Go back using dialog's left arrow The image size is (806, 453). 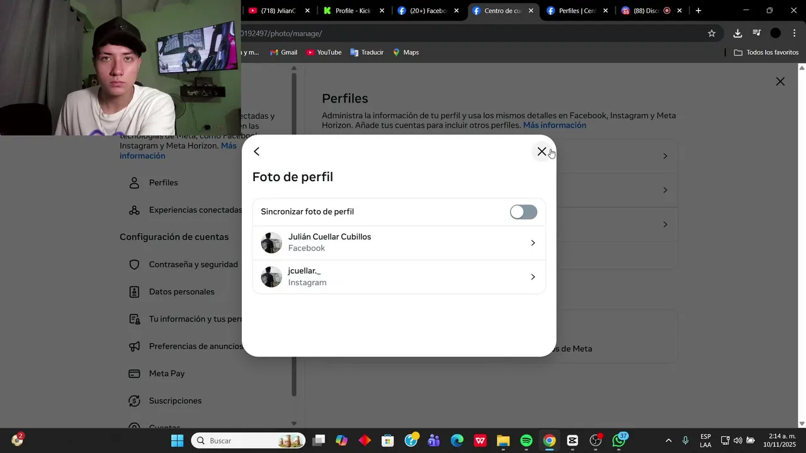256,152
